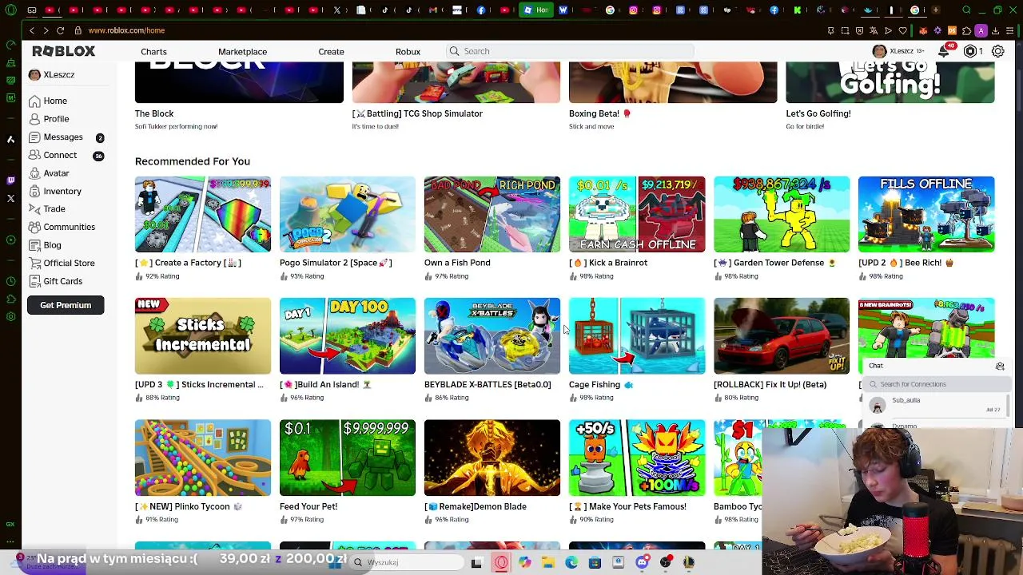Open Bee Rich! game thumbnail
The height and width of the screenshot is (575, 1023).
(926, 214)
